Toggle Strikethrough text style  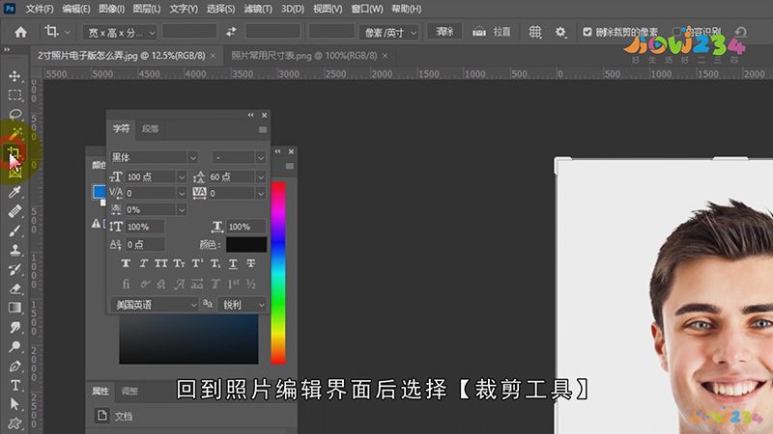[x=251, y=263]
